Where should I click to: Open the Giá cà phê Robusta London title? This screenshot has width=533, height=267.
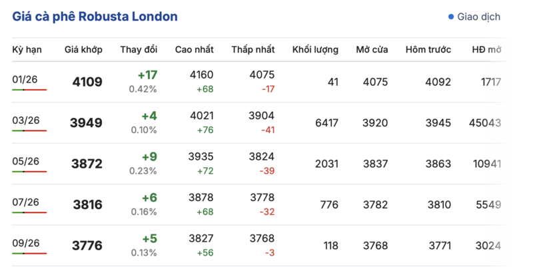click(95, 17)
